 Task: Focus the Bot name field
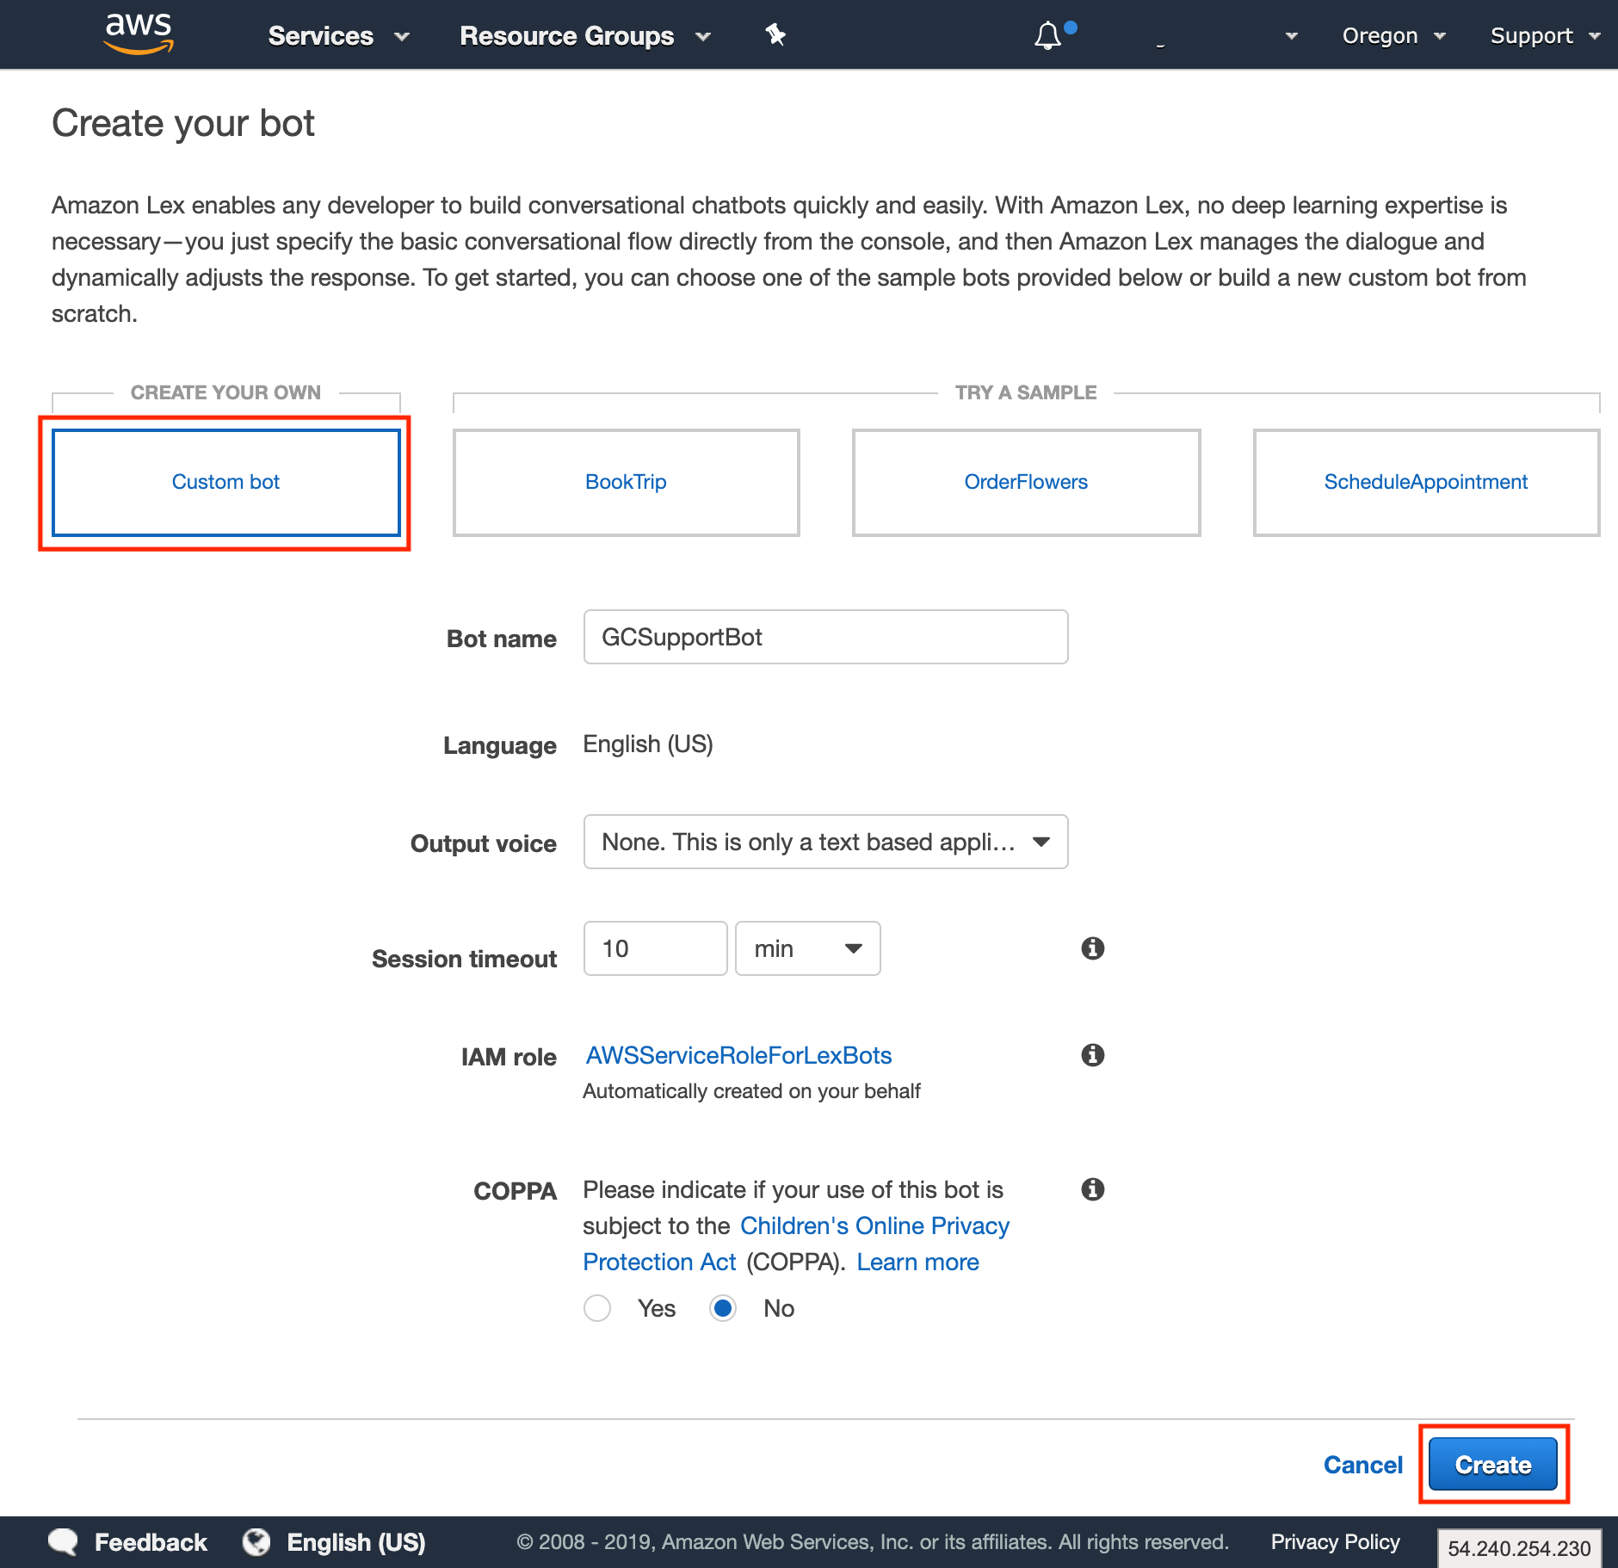pos(826,637)
